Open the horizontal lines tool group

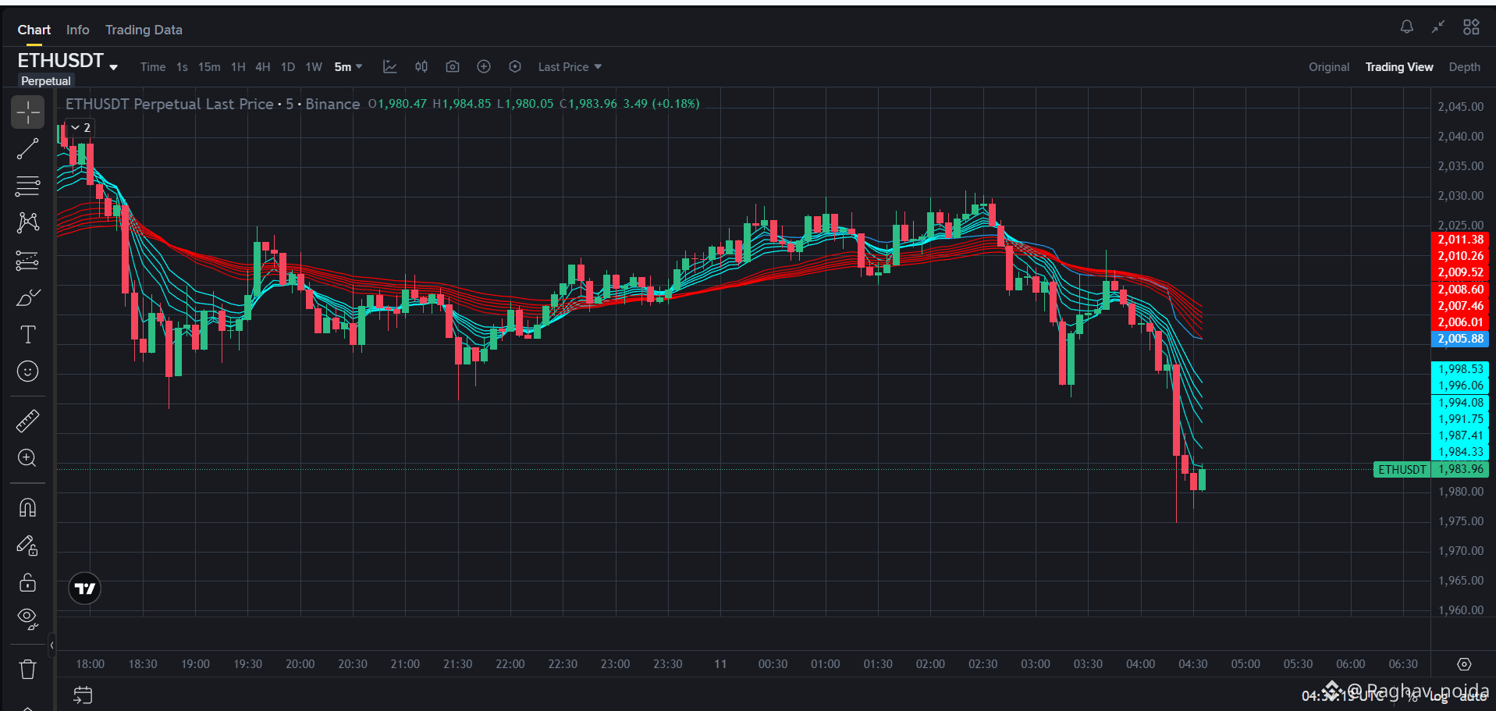[27, 186]
